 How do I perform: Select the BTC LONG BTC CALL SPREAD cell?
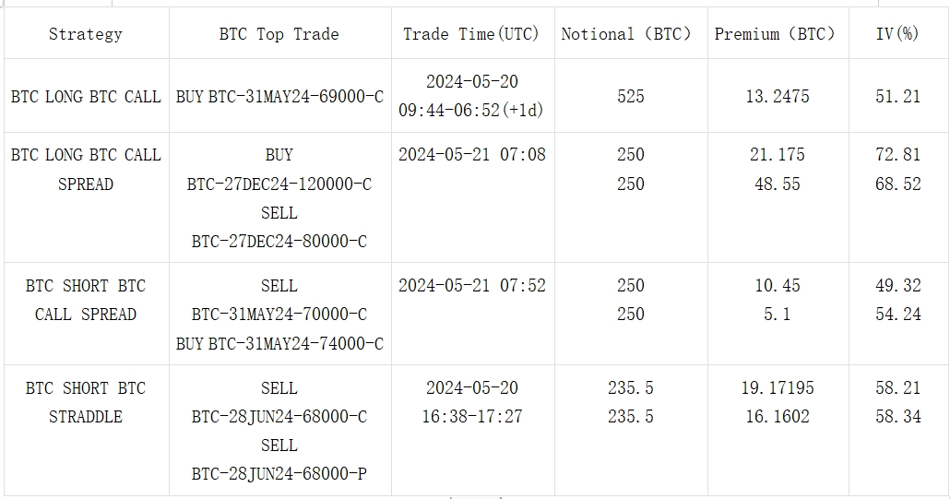86,197
